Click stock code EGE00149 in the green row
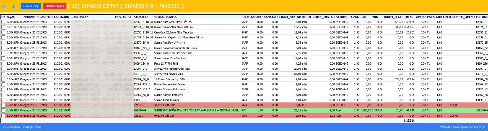The height and width of the screenshot is (131, 488). (x=140, y=110)
